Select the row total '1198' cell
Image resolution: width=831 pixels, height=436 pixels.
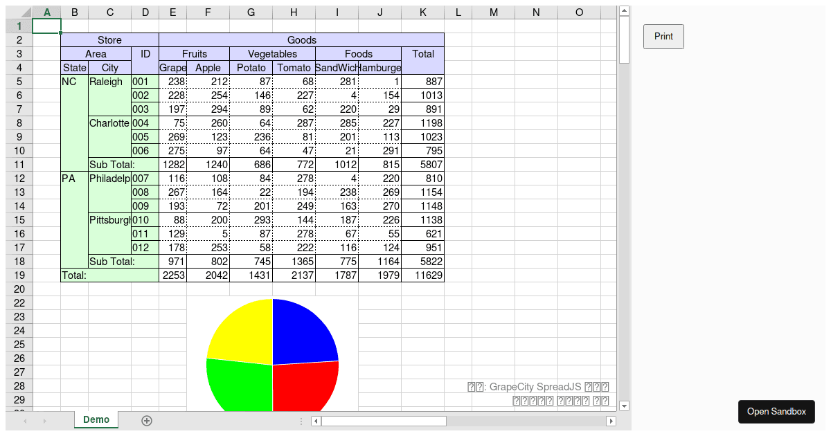422,123
